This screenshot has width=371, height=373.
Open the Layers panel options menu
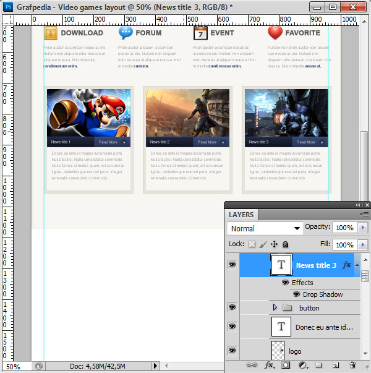(x=365, y=214)
